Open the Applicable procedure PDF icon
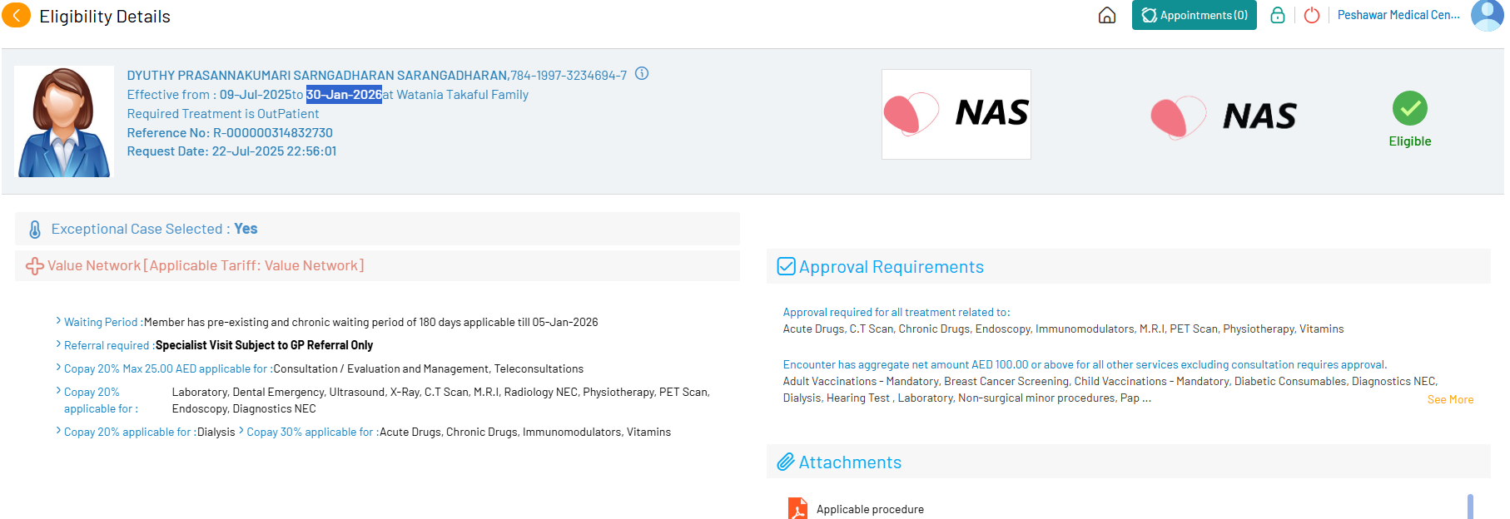 (x=797, y=508)
